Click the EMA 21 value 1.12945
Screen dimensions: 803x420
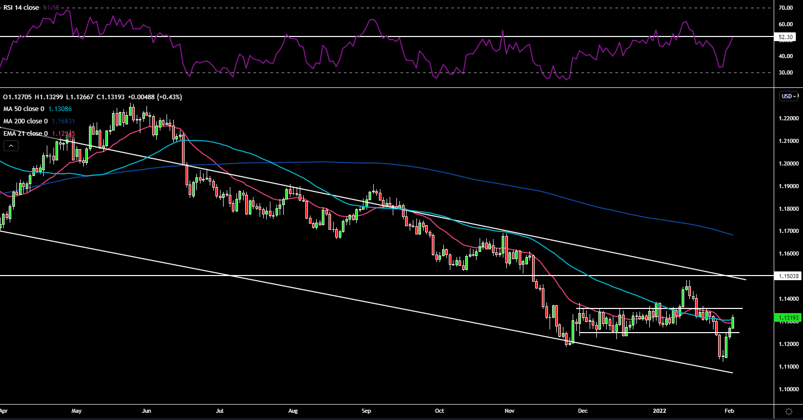coord(64,134)
